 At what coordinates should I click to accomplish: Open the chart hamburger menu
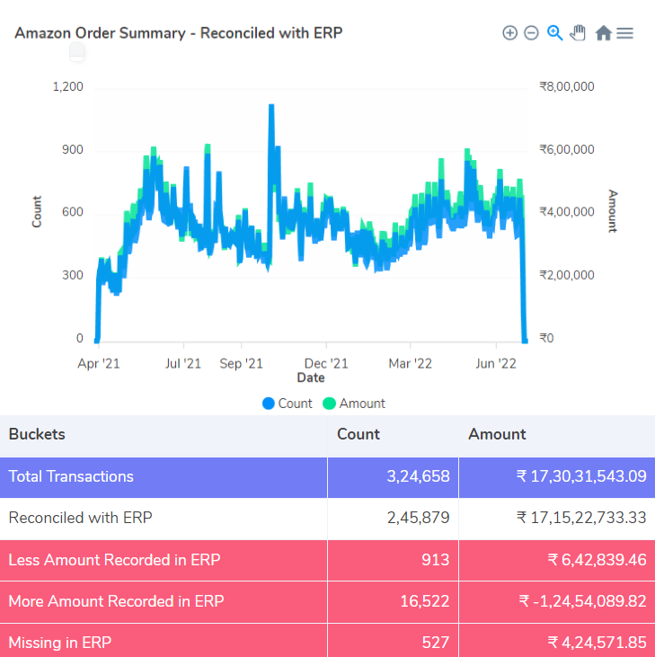pos(624,33)
